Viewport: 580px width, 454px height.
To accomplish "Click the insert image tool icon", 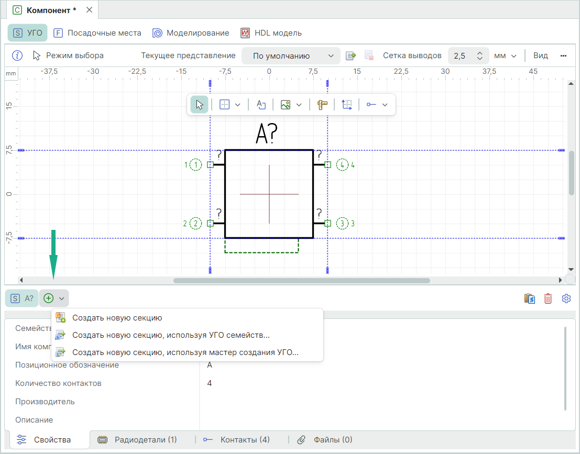I will (x=286, y=105).
